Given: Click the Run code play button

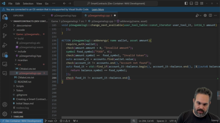Looking at the screenshot, I should pos(197,15).
